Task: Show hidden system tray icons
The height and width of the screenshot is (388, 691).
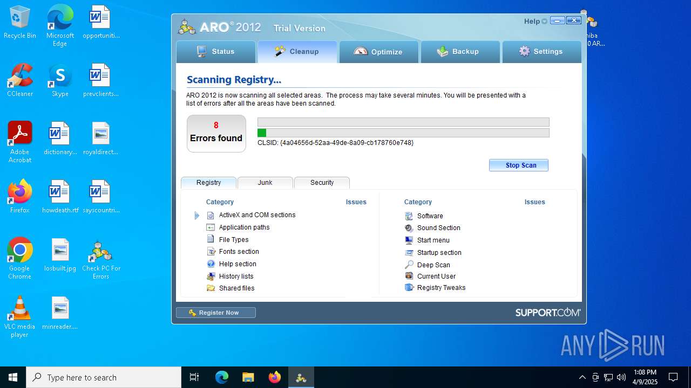Action: click(582, 377)
